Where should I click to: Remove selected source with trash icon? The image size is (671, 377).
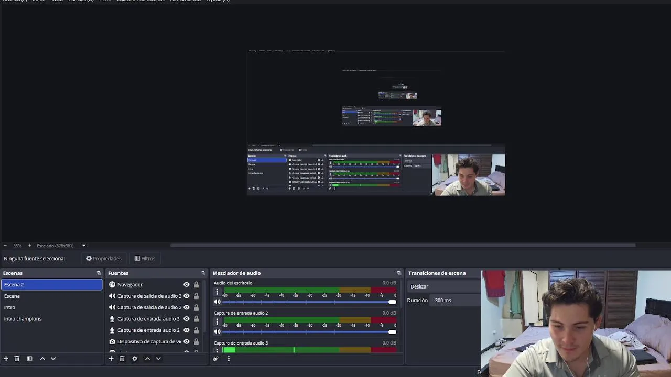pyautogui.click(x=122, y=359)
